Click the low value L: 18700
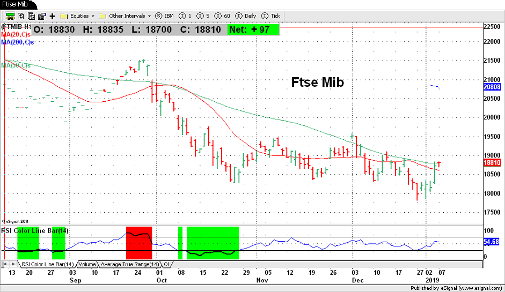The width and height of the screenshot is (505, 292). click(152, 29)
